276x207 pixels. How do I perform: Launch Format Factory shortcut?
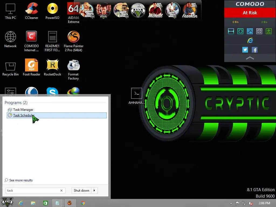pyautogui.click(x=73, y=70)
